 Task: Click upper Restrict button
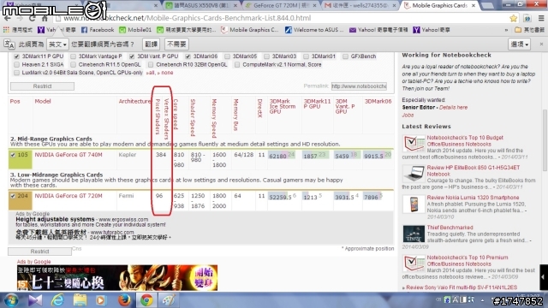(42, 86)
